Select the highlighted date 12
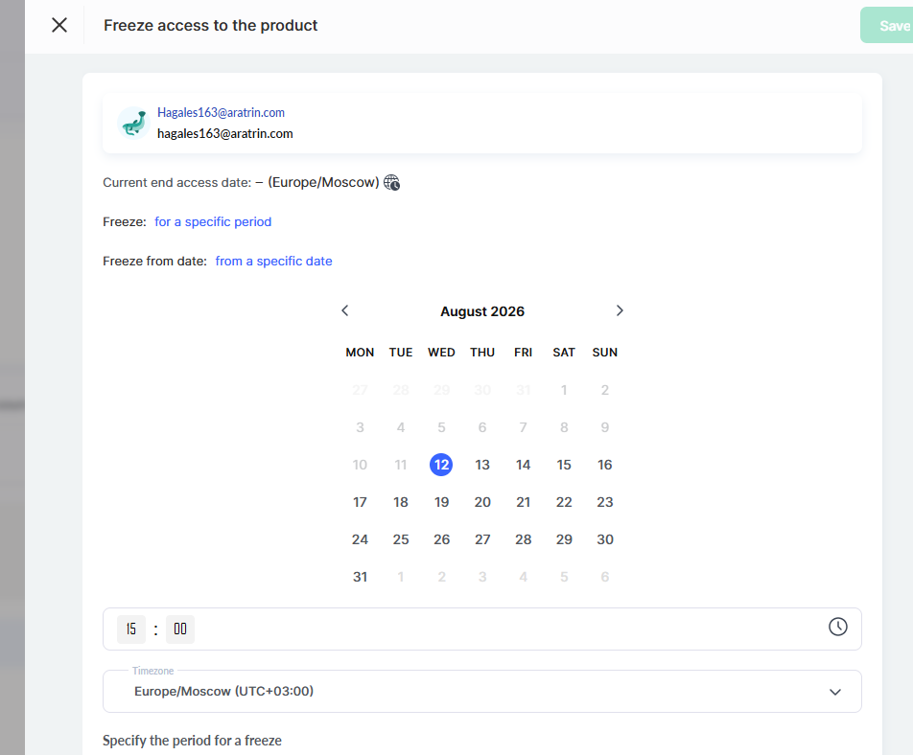This screenshot has height=755, width=913. [441, 465]
